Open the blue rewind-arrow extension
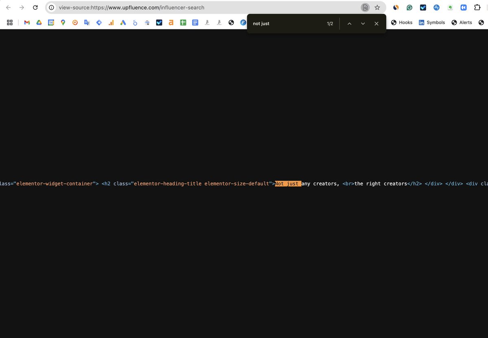 464,7
